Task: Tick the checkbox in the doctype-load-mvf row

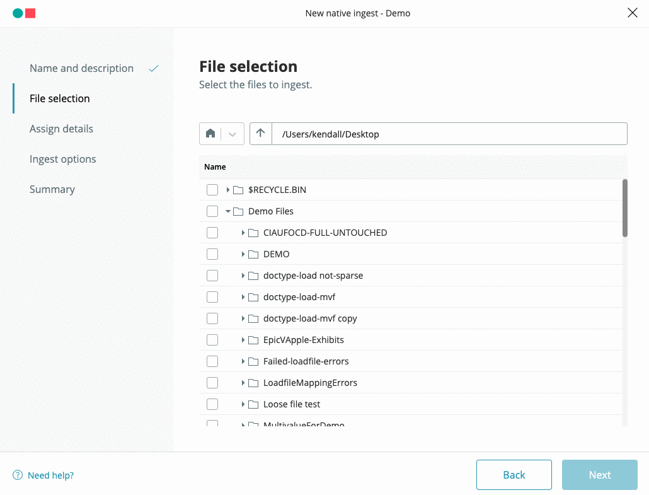Action: click(x=212, y=297)
